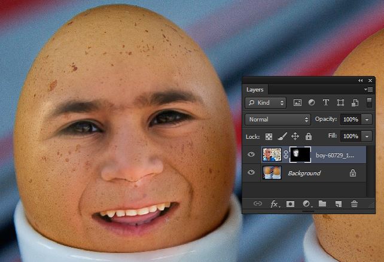The width and height of the screenshot is (384, 262).
Task: Open the Fill slider dropdown arrow
Action: click(367, 136)
